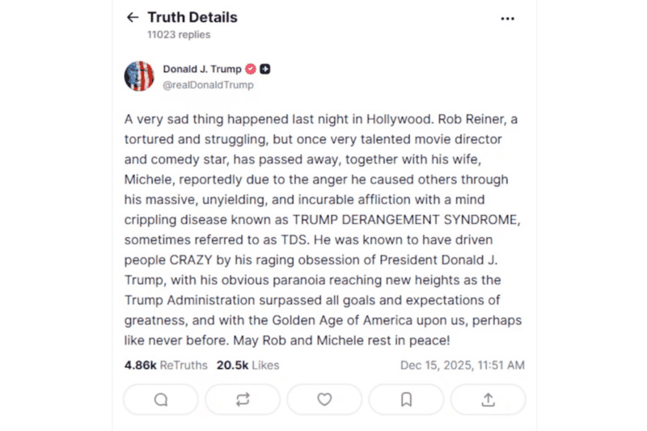
Task: Click the plus badge beside the name
Action: point(265,70)
